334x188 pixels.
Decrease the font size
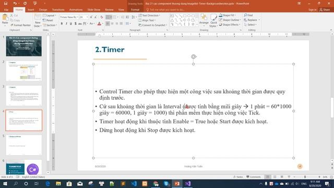click(96, 17)
